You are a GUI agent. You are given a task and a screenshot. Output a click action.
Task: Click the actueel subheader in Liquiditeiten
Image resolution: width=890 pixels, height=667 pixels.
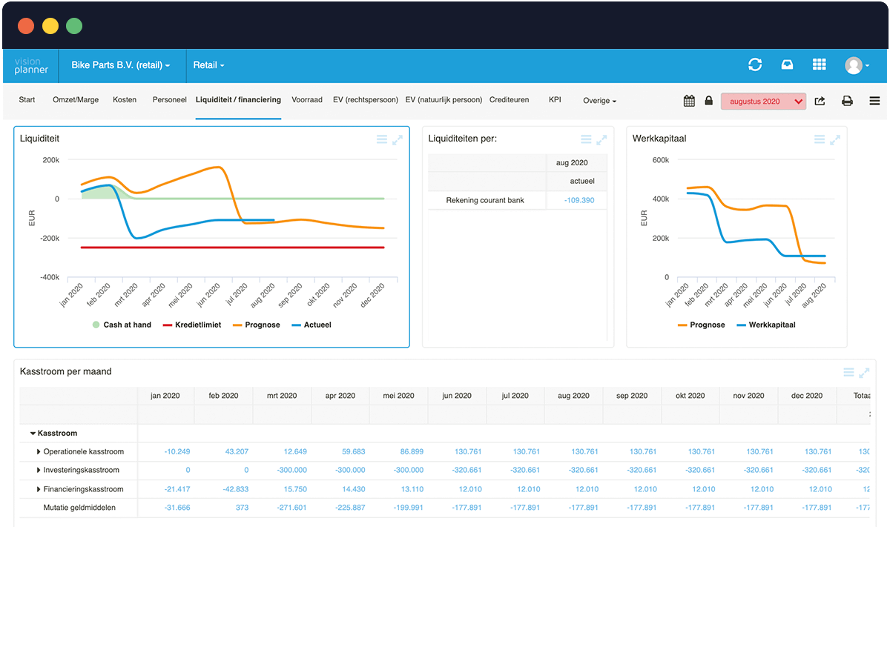582,182
